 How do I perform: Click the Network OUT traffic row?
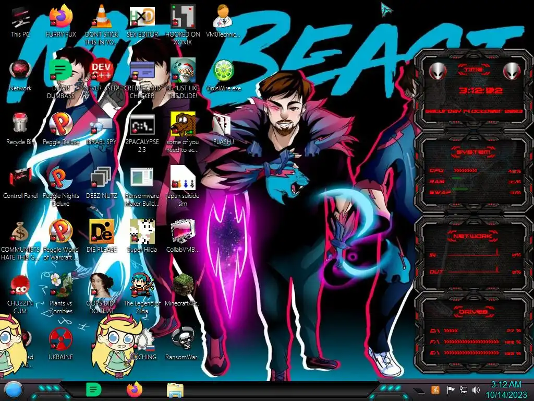pyautogui.click(x=475, y=272)
